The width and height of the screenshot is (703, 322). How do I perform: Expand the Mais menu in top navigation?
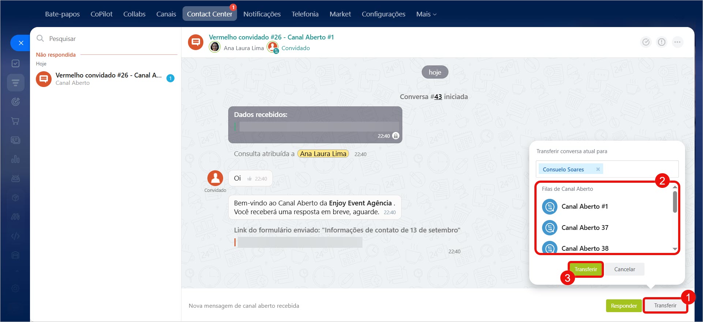426,14
